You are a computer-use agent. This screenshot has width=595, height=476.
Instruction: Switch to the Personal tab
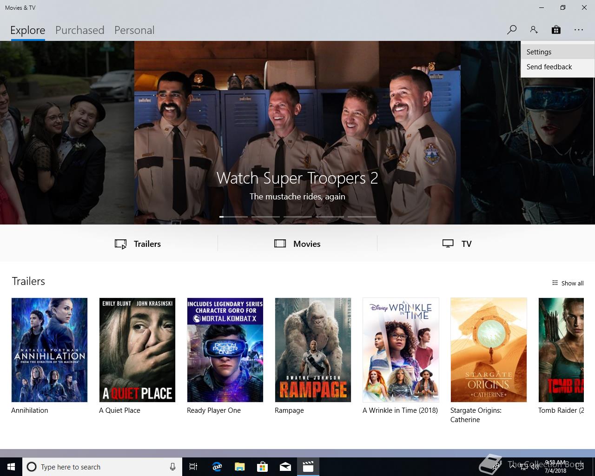coord(134,30)
